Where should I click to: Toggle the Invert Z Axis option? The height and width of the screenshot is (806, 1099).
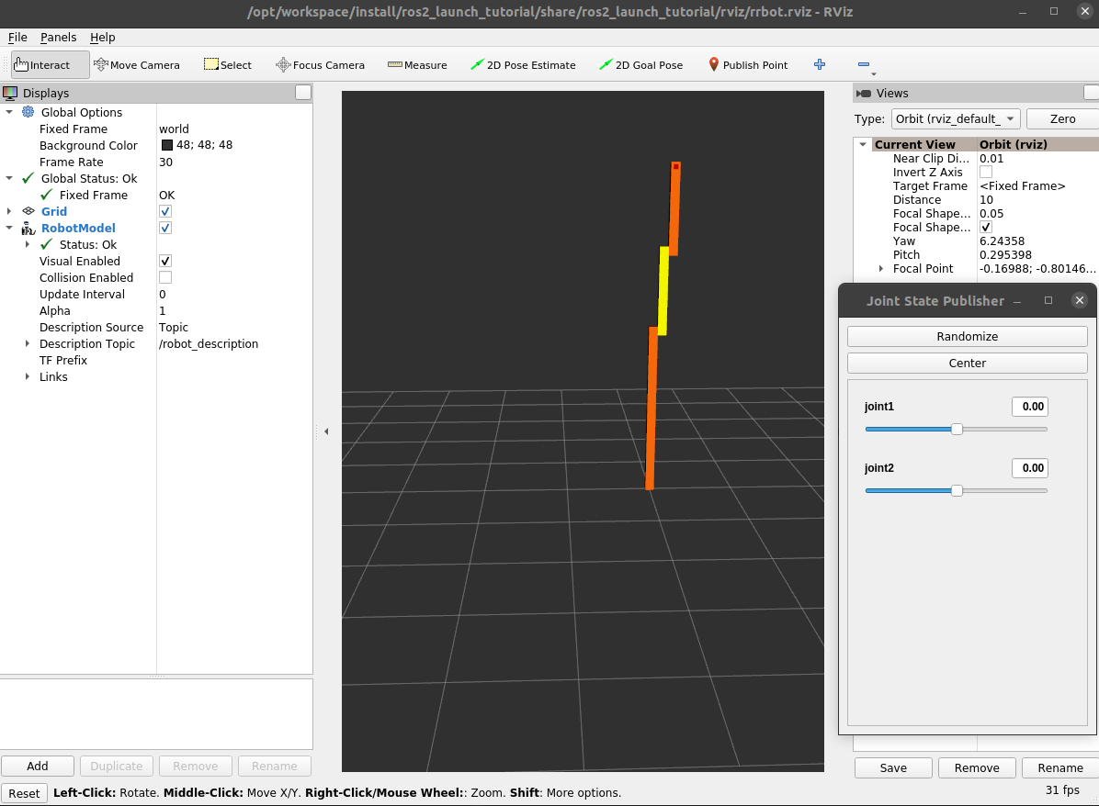pyautogui.click(x=985, y=172)
